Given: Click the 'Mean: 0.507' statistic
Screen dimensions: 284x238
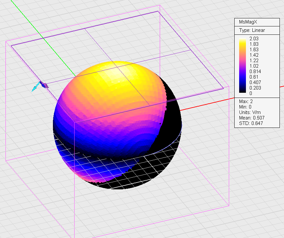Looking at the screenshot, I should coord(251,118).
